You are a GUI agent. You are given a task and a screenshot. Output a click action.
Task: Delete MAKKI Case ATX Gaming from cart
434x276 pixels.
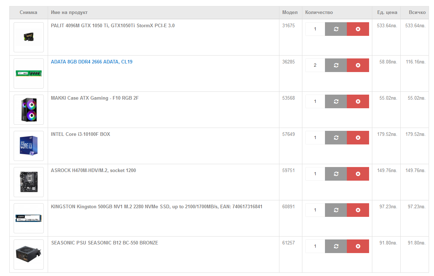click(358, 101)
